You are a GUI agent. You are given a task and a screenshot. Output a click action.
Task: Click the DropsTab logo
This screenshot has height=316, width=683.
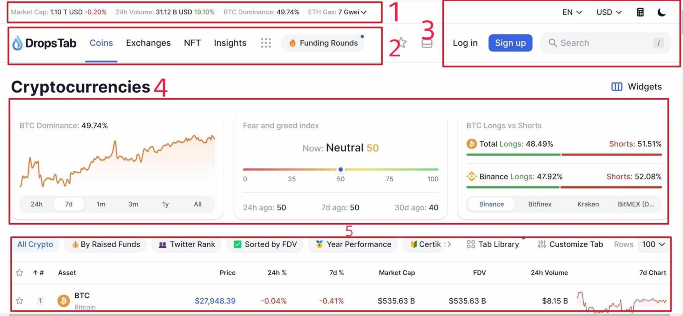pyautogui.click(x=44, y=43)
